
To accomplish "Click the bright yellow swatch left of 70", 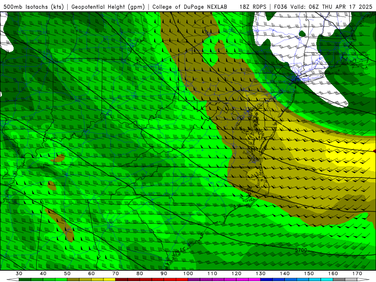I will (110, 280).
